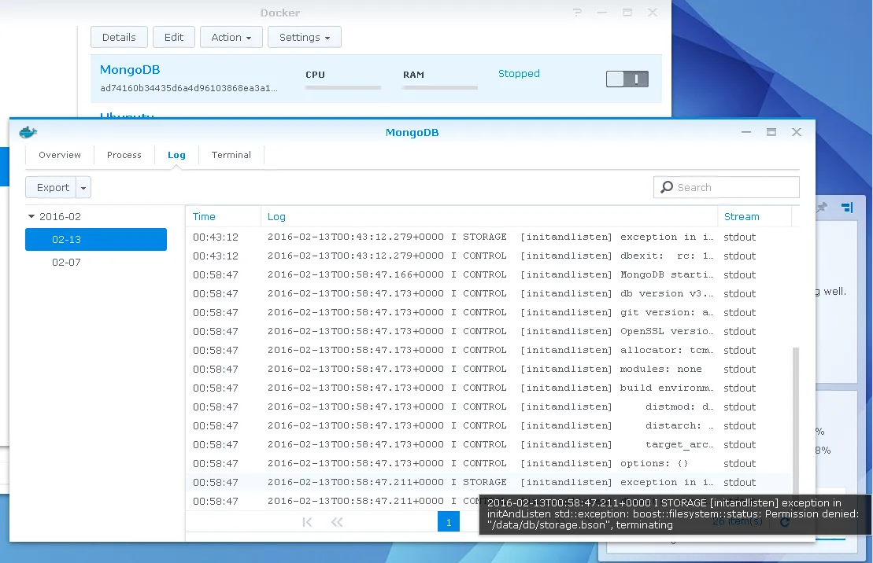This screenshot has width=873, height=563.
Task: Click the pin icon on right widget panel
Action: pos(821,208)
